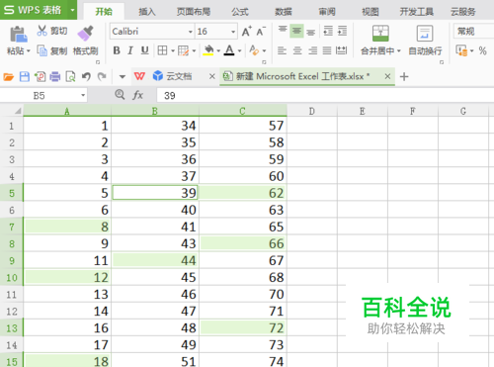Click the formula bar showing 39

(x=324, y=96)
